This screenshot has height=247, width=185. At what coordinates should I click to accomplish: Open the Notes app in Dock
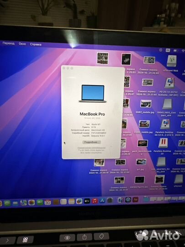tap(71, 202)
